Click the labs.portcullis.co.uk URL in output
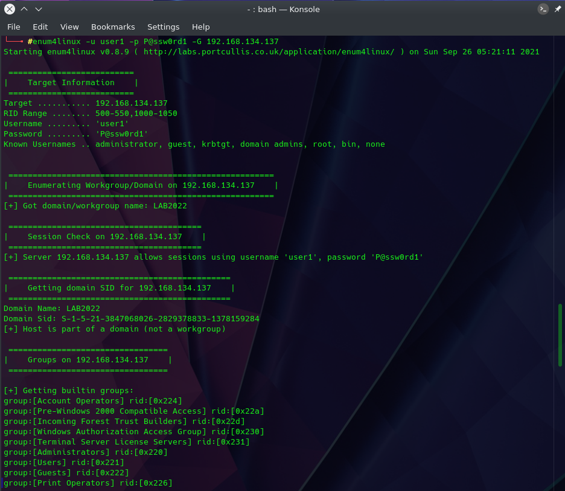This screenshot has height=491, width=565. [x=269, y=52]
